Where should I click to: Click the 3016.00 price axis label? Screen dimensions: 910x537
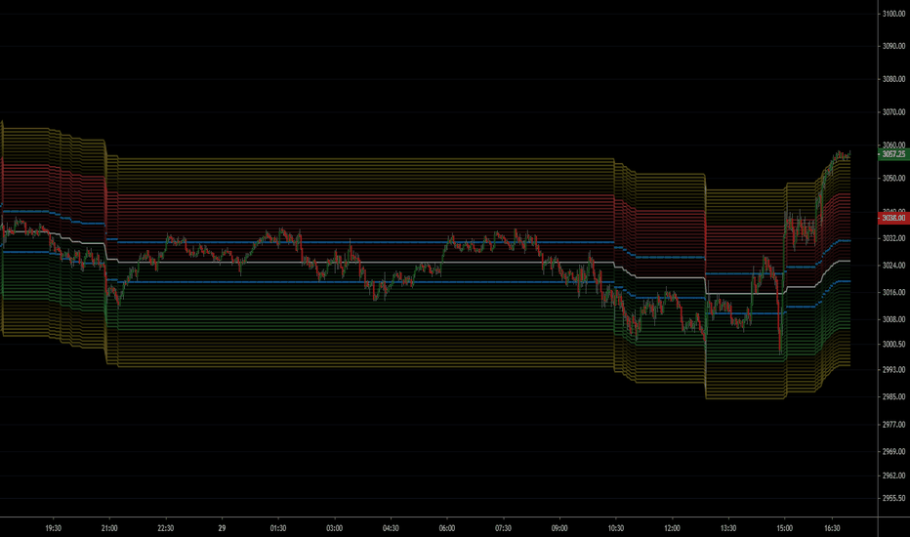893,292
